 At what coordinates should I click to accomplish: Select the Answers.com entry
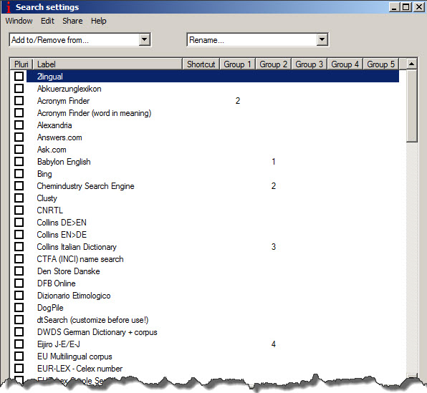pos(59,137)
